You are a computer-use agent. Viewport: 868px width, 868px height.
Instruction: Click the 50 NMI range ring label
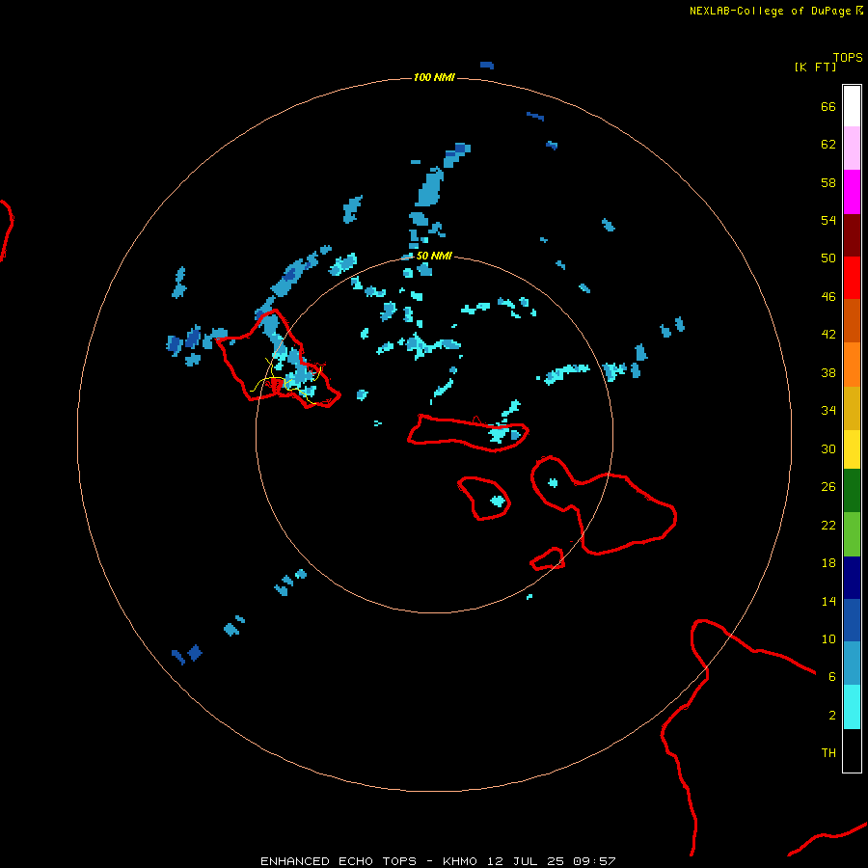pos(434,257)
